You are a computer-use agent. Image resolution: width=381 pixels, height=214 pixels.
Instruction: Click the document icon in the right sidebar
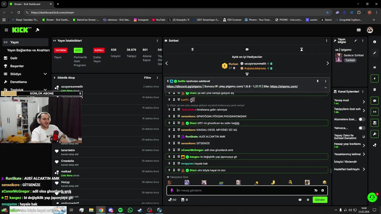374,90
